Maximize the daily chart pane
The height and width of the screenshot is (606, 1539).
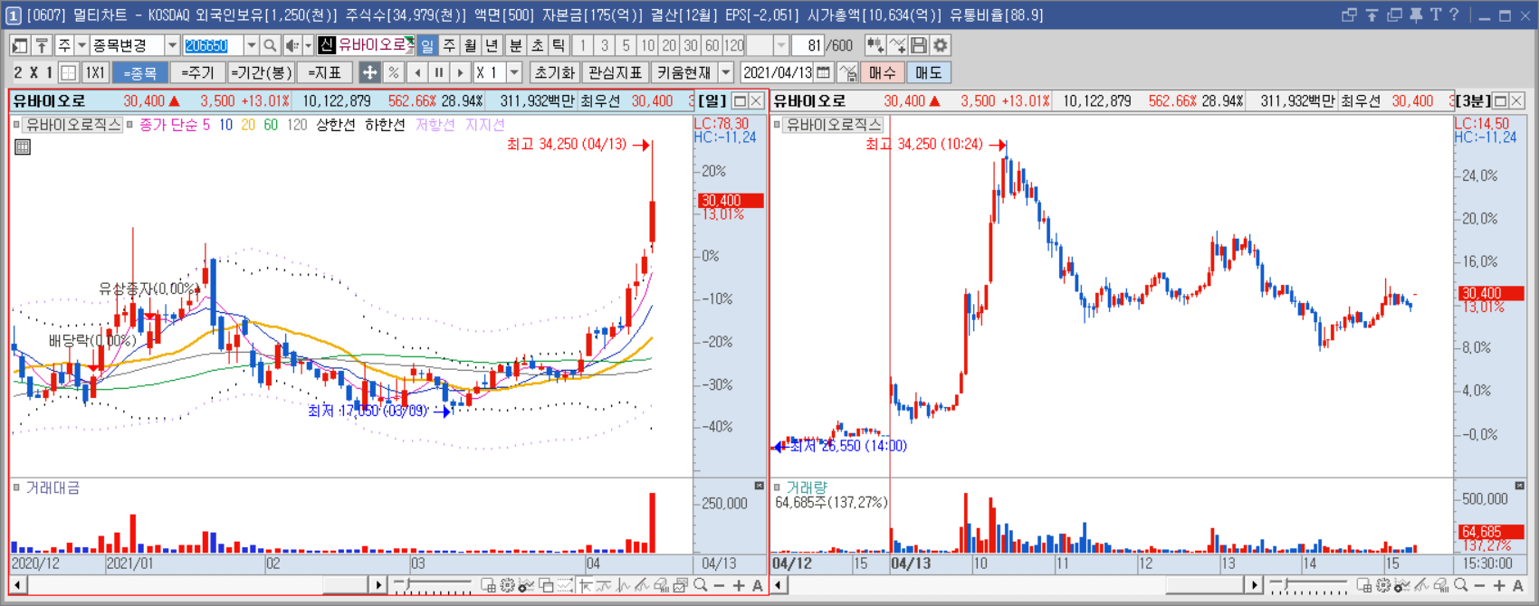740,101
